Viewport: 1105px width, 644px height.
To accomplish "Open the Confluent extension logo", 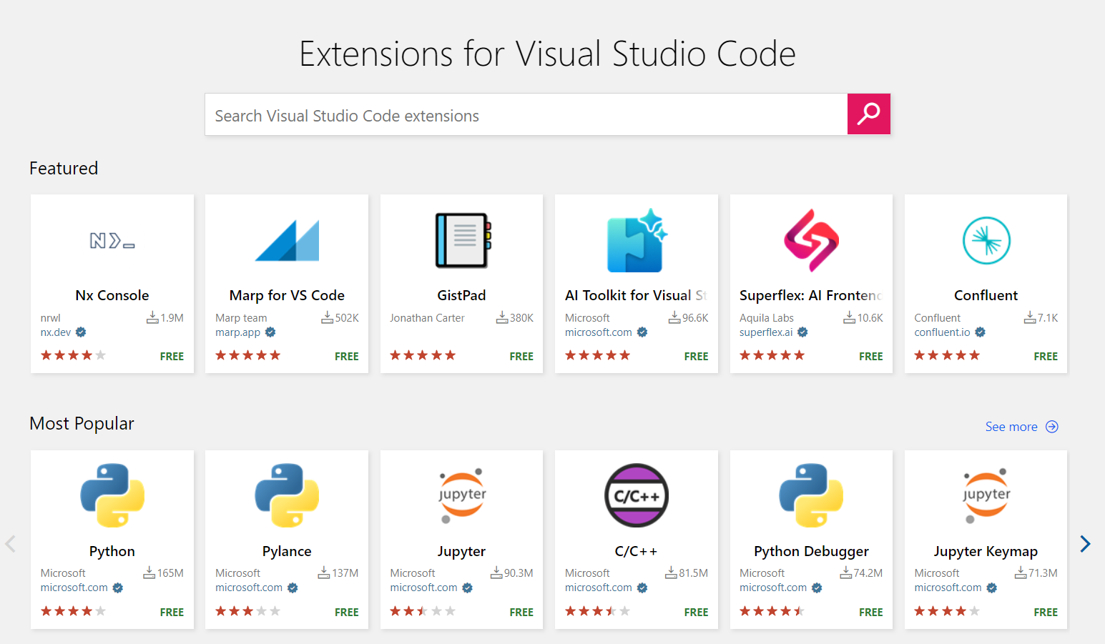I will pos(986,241).
